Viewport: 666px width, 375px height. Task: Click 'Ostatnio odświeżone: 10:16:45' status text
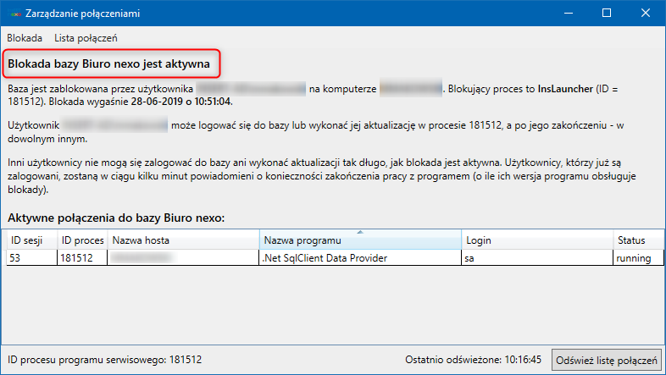click(x=473, y=360)
